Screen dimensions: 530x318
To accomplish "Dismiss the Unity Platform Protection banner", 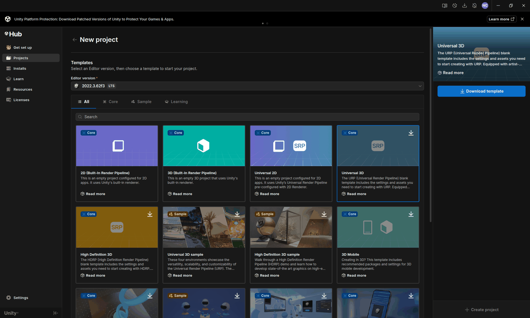I will (522, 19).
